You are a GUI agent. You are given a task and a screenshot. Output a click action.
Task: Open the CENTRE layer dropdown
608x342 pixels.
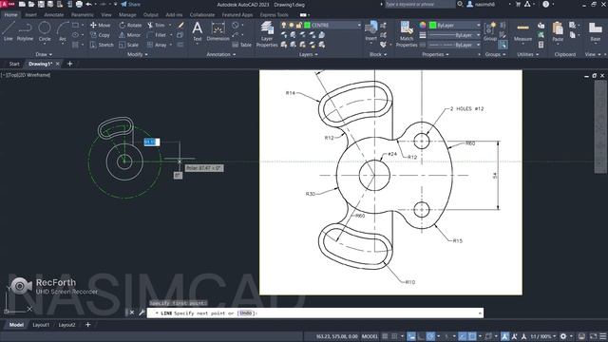pyautogui.click(x=359, y=26)
